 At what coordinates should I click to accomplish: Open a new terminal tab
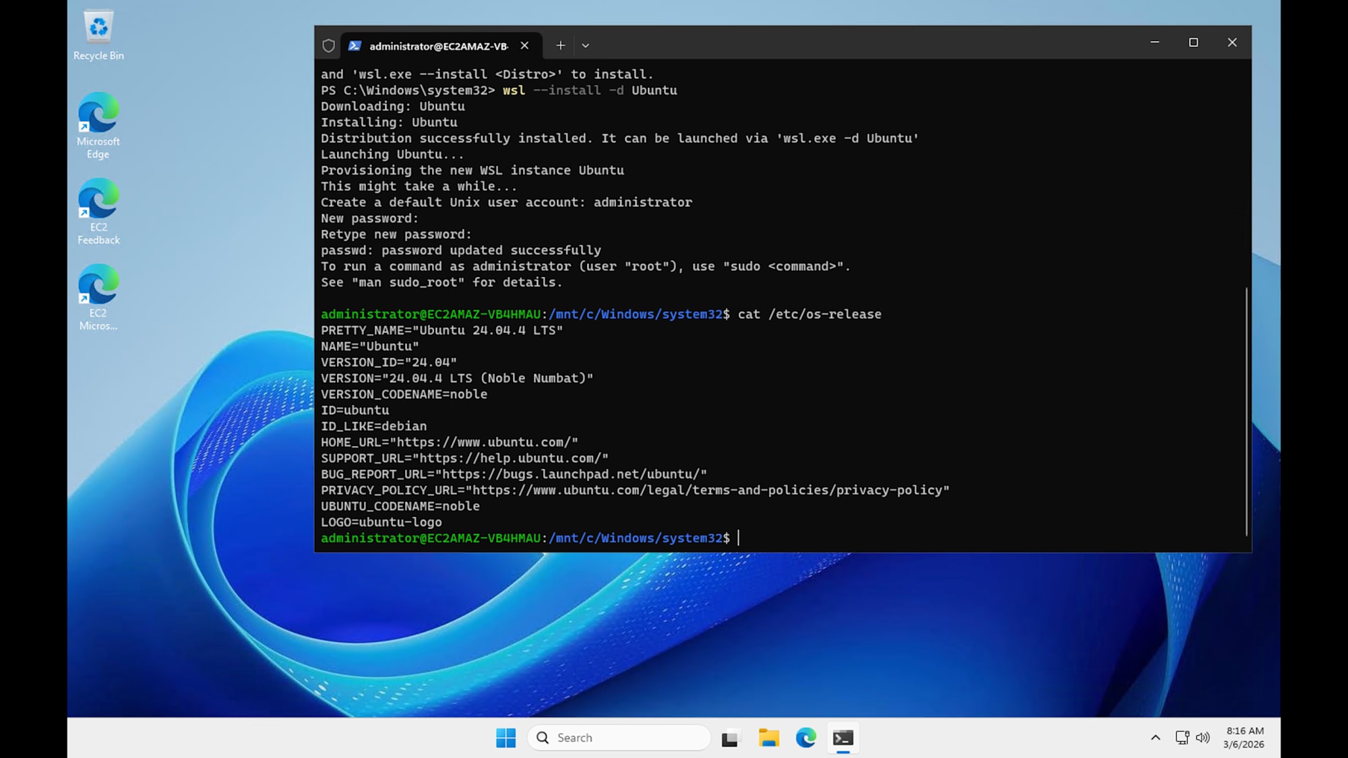coord(560,46)
